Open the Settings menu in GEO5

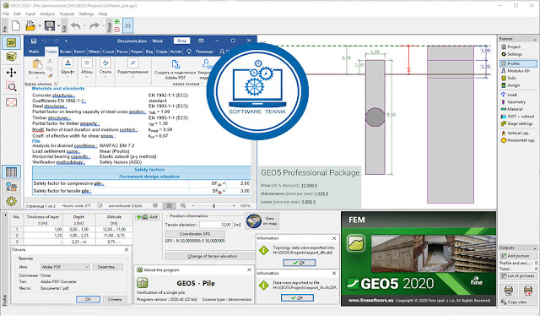tap(86, 14)
